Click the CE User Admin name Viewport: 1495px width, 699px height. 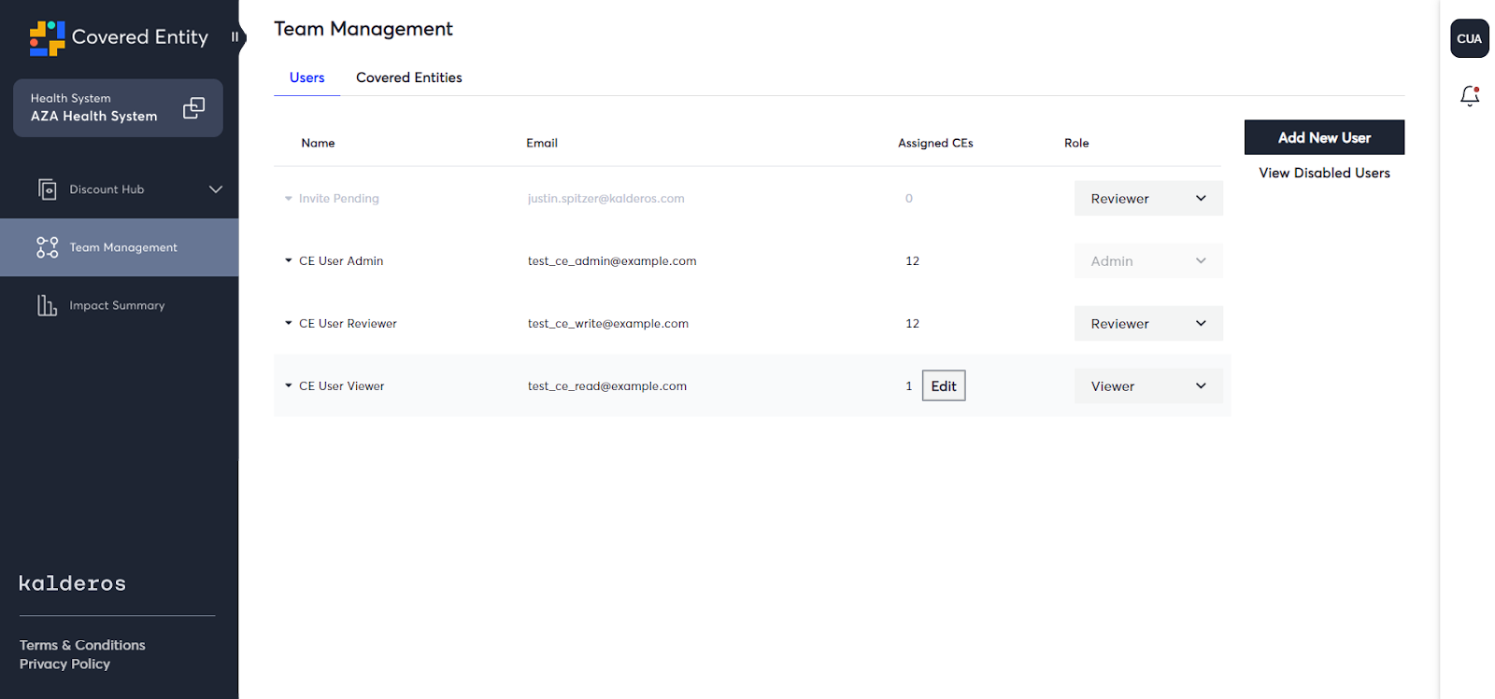tap(341, 261)
